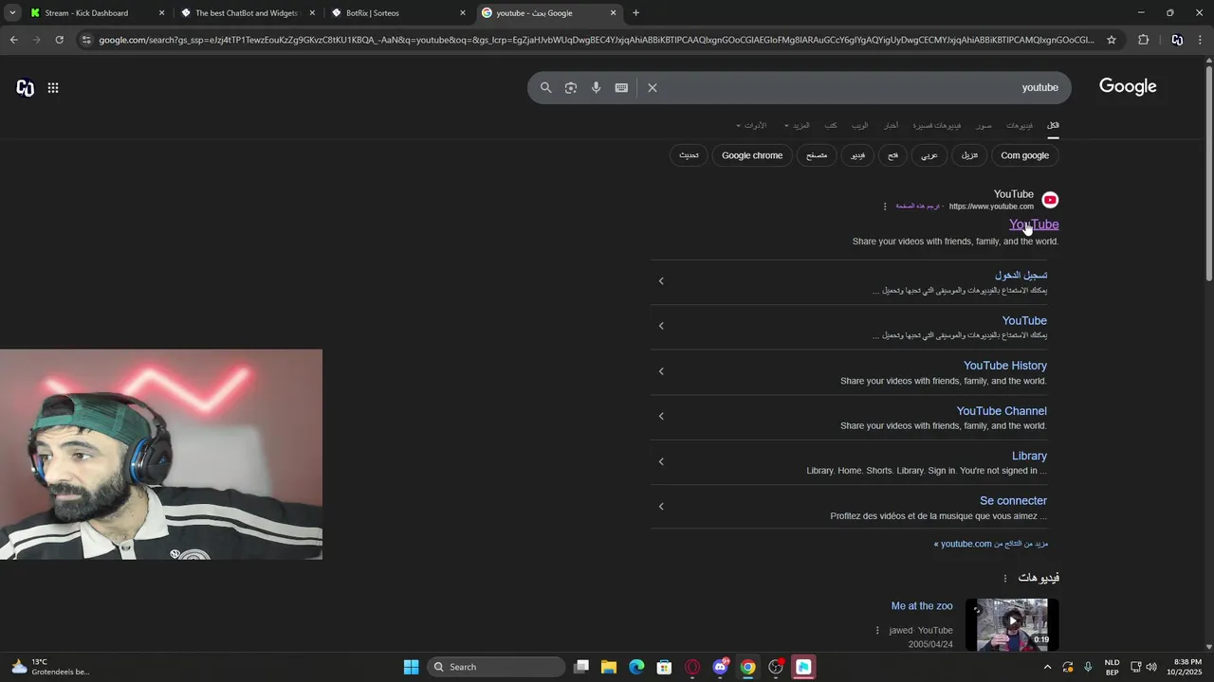Open Opera browser from taskbar
Viewport: 1214px width, 682px height.
[692, 667]
